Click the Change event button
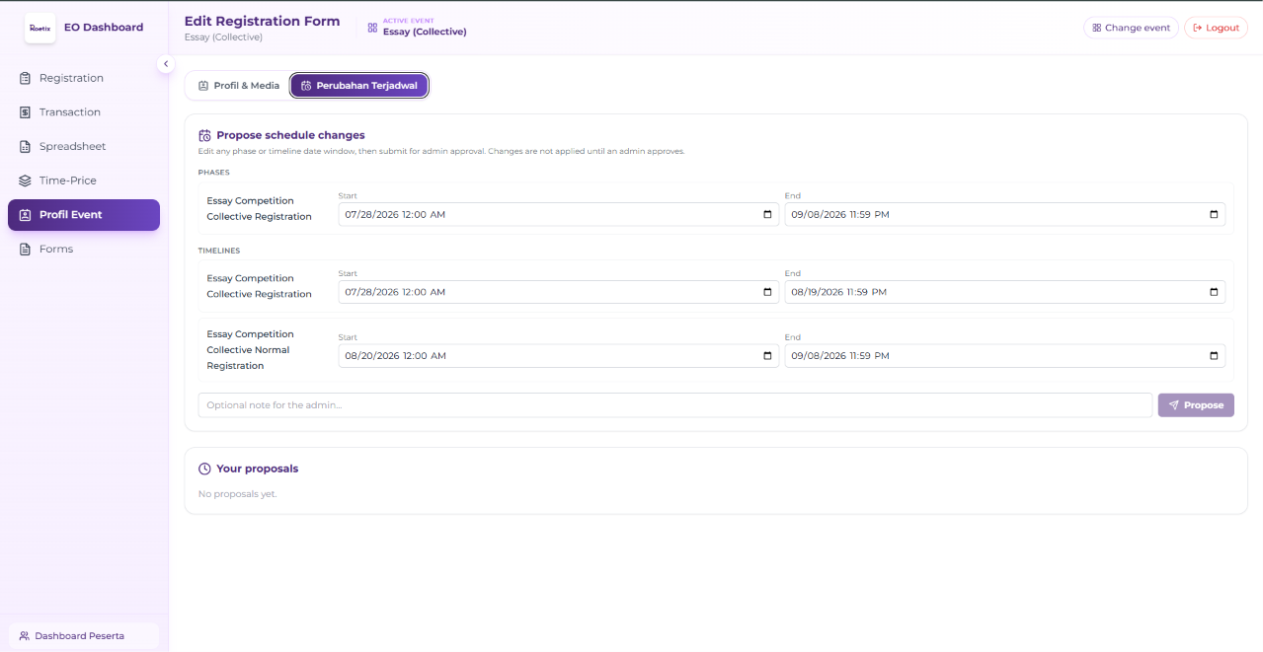Screen dimensions: 1263x652 [1131, 28]
